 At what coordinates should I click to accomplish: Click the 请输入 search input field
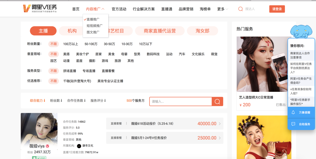[181, 102]
